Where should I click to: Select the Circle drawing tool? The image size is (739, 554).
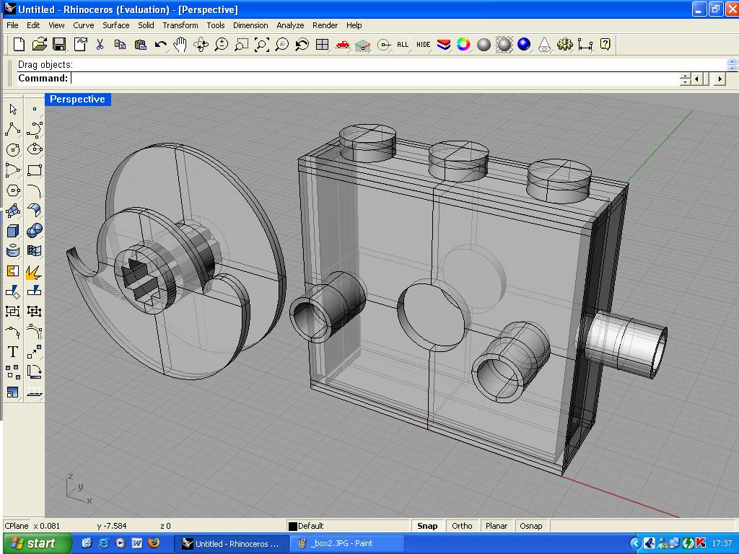(x=13, y=150)
